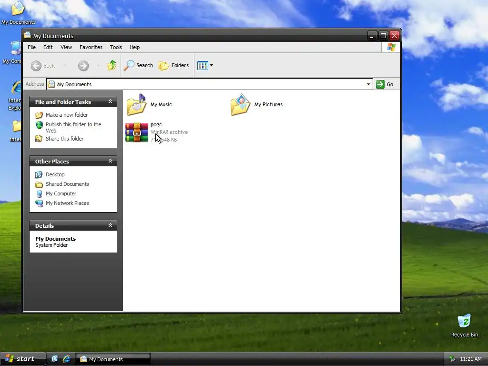Image resolution: width=488 pixels, height=366 pixels.
Task: Collapse the Other Places panel
Action: (x=110, y=161)
